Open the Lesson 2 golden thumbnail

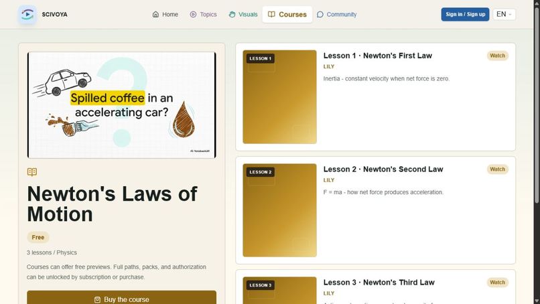(x=279, y=210)
